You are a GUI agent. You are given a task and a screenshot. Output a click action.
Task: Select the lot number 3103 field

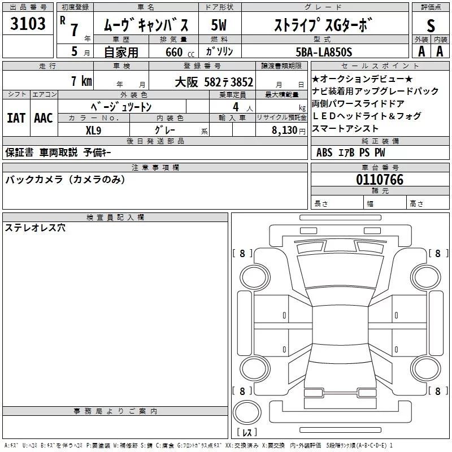pos(28,23)
